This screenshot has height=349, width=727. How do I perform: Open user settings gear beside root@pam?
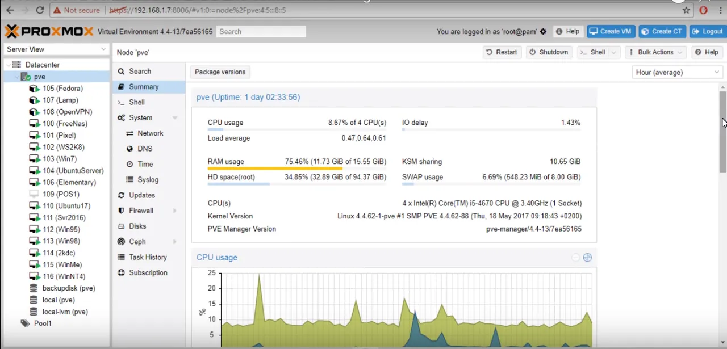click(543, 32)
